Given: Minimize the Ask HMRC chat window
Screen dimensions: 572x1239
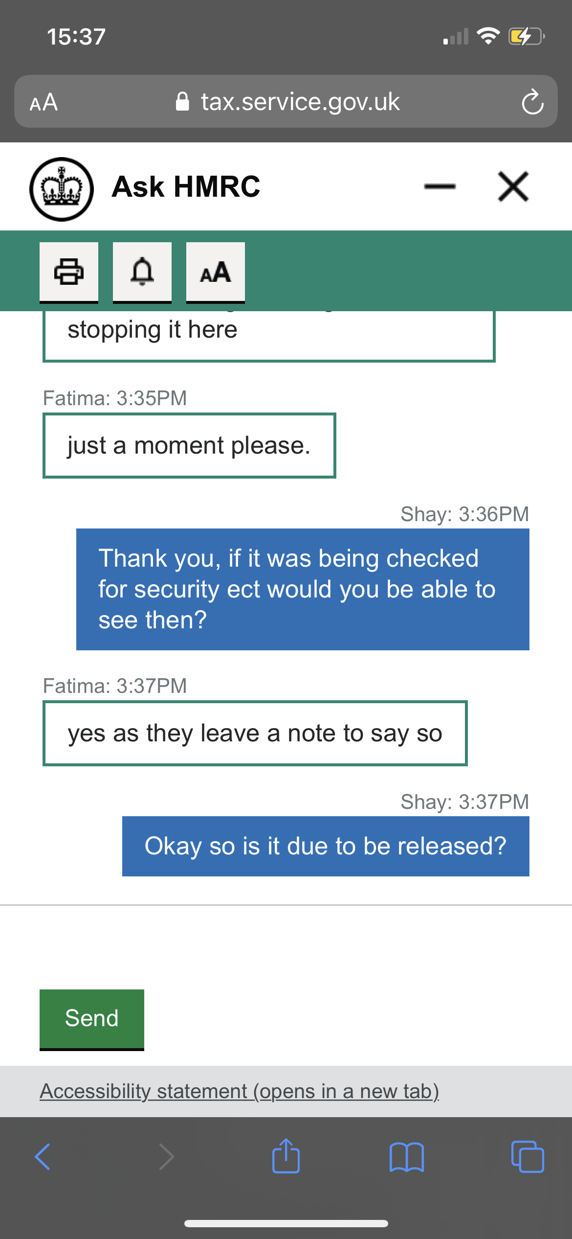Looking at the screenshot, I should click(440, 186).
